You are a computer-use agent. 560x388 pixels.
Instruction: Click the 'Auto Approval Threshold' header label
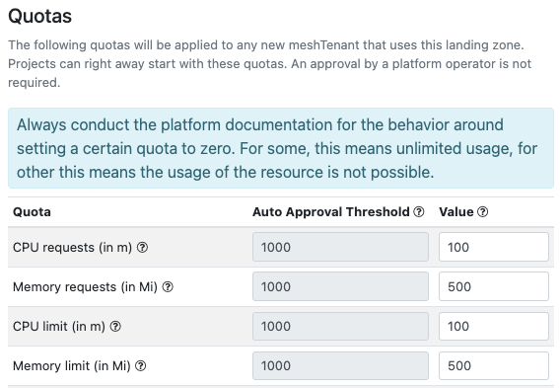tap(331, 212)
